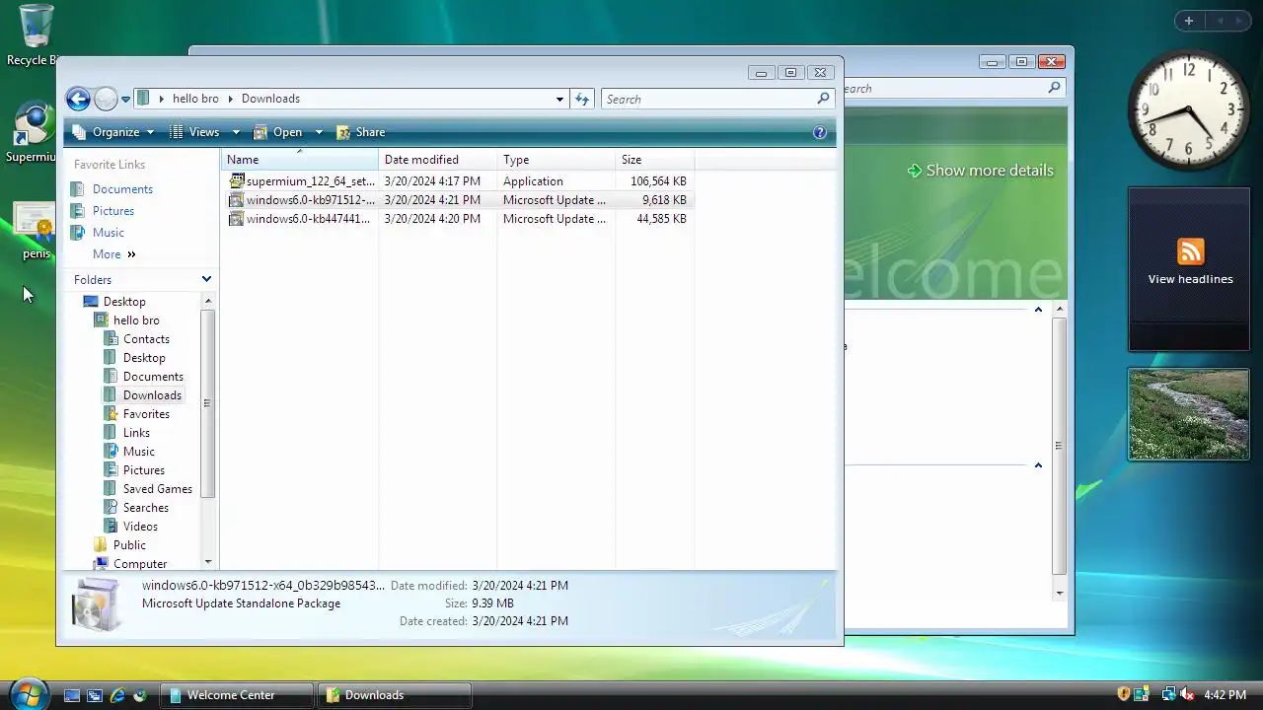The height and width of the screenshot is (710, 1263).
Task: Launch Internet Explorer from quick launch
Action: point(117,695)
